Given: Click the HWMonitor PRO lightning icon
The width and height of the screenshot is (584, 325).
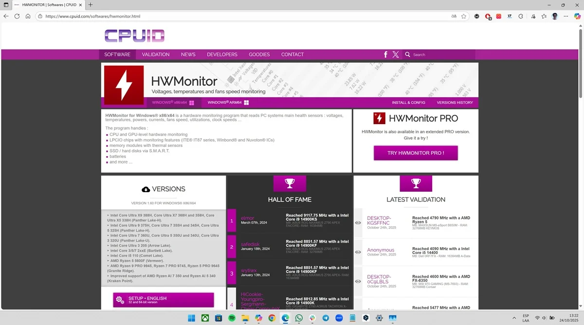Looking at the screenshot, I should coord(380,118).
